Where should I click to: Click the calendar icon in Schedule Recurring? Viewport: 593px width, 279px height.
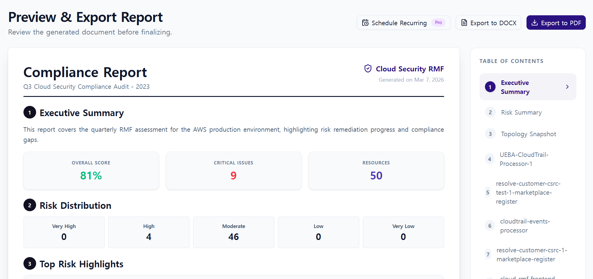pos(365,23)
